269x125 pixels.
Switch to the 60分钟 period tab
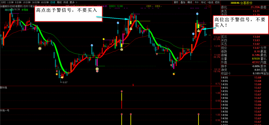coord(45,2)
